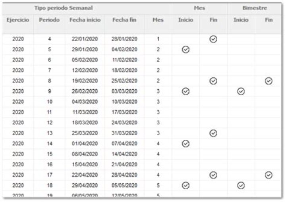The height and width of the screenshot is (202, 286).
Task: Click Bimestre Inicio checkmark in period 18 row
Action: pyautogui.click(x=241, y=185)
